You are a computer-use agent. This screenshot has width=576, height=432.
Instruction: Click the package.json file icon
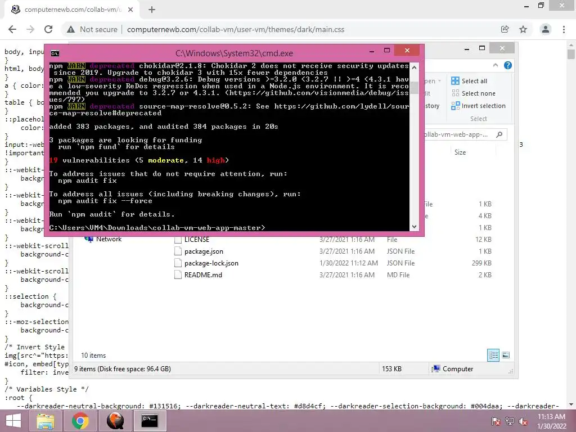[x=178, y=251]
